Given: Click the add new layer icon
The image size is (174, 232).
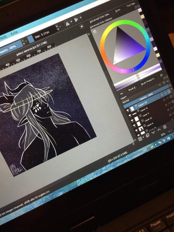Looking at the screenshot, I should click(x=140, y=139).
